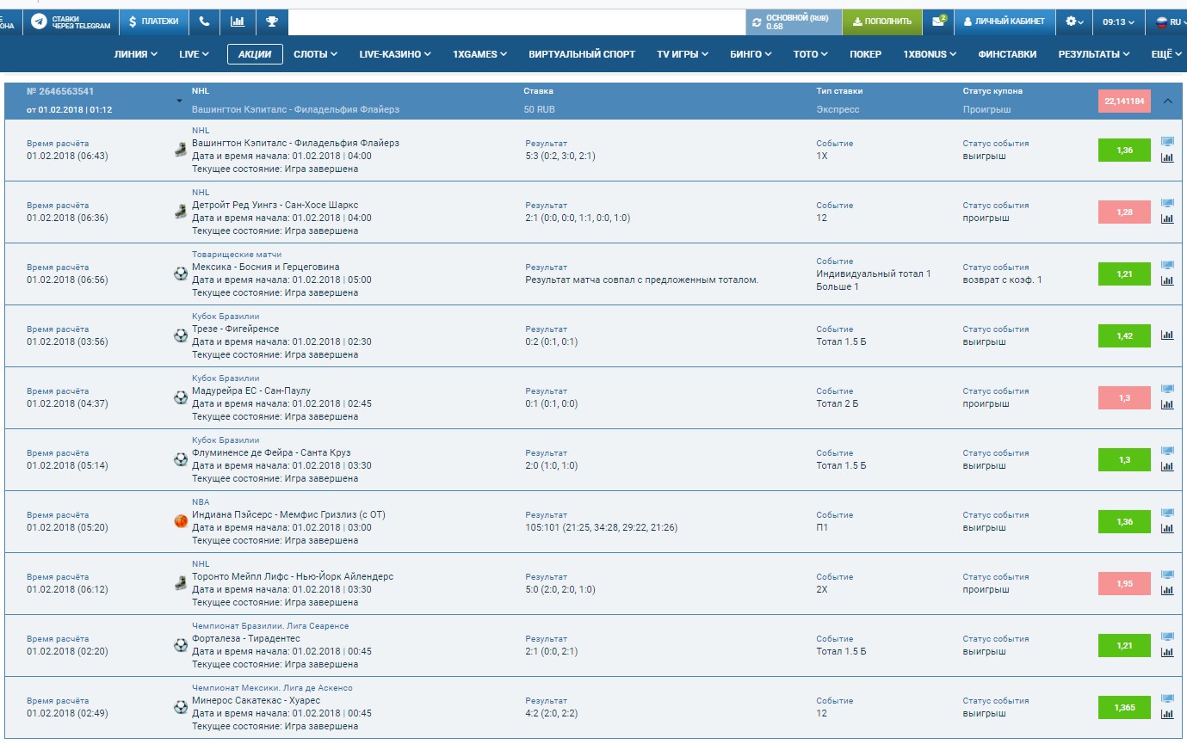Open the settings gear dropdown
The height and width of the screenshot is (744, 1187).
click(x=1074, y=22)
